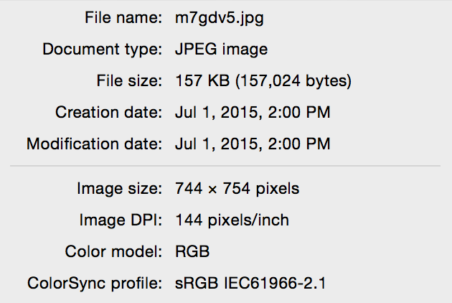Select the RGB color model value
The height and width of the screenshot is (303, 452).
point(192,251)
